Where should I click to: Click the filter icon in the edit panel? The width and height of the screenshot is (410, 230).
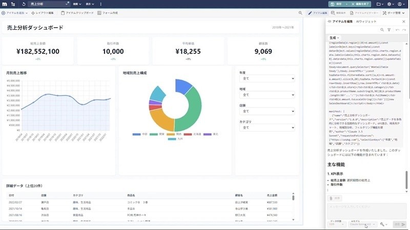coord(389,30)
